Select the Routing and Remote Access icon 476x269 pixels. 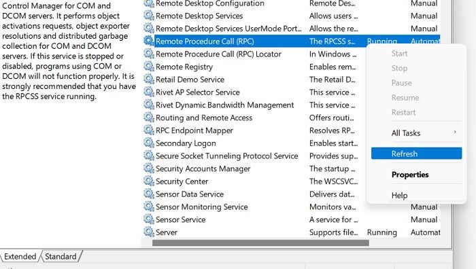[x=148, y=118]
